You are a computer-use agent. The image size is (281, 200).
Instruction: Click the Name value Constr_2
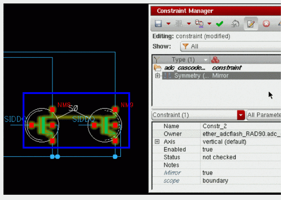[215, 126]
